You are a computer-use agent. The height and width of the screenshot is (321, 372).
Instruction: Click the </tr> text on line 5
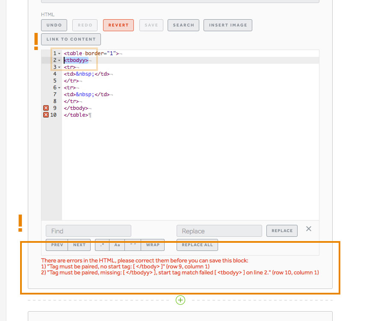(x=71, y=81)
